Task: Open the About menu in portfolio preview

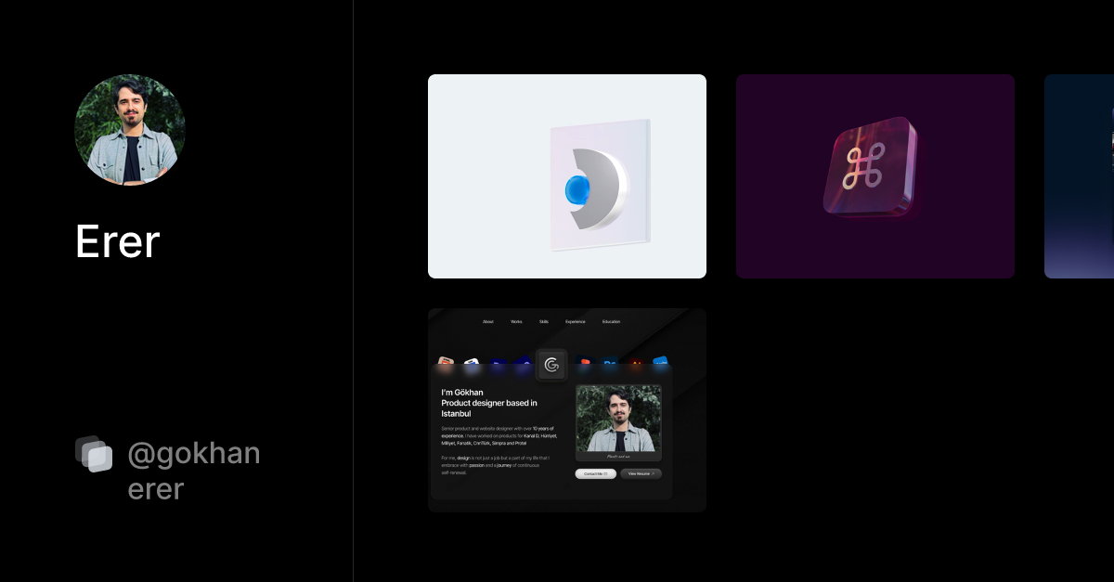Action: tap(488, 321)
